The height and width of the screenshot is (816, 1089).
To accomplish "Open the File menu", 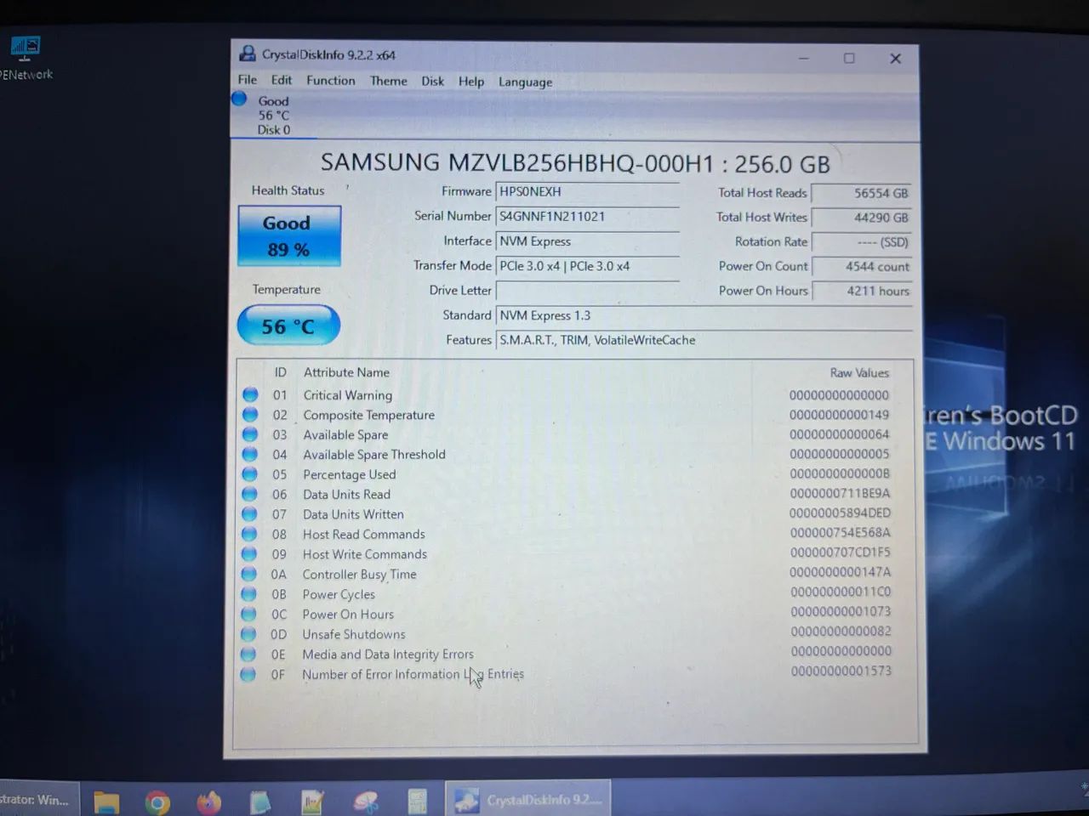I will coord(247,80).
